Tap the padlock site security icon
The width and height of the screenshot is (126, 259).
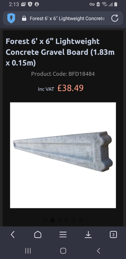coord(24,18)
